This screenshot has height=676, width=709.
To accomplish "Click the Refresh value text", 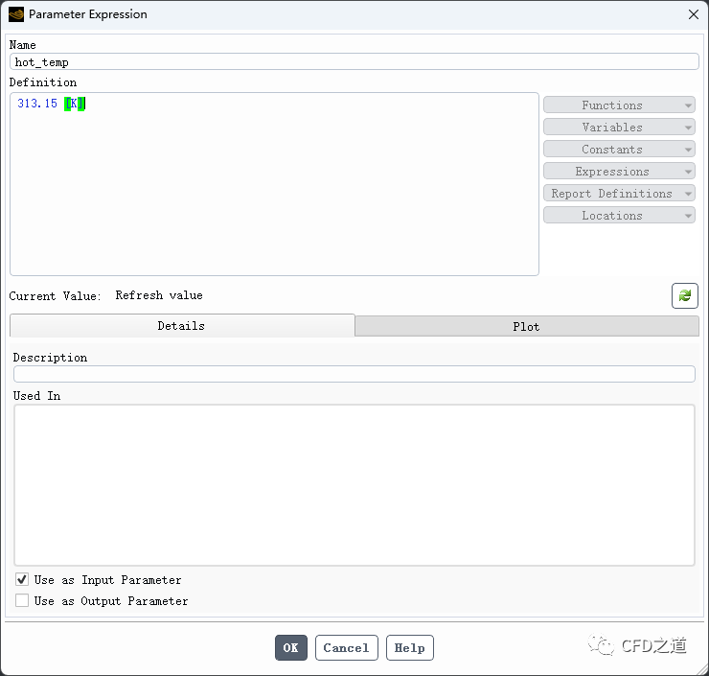I will [x=159, y=295].
